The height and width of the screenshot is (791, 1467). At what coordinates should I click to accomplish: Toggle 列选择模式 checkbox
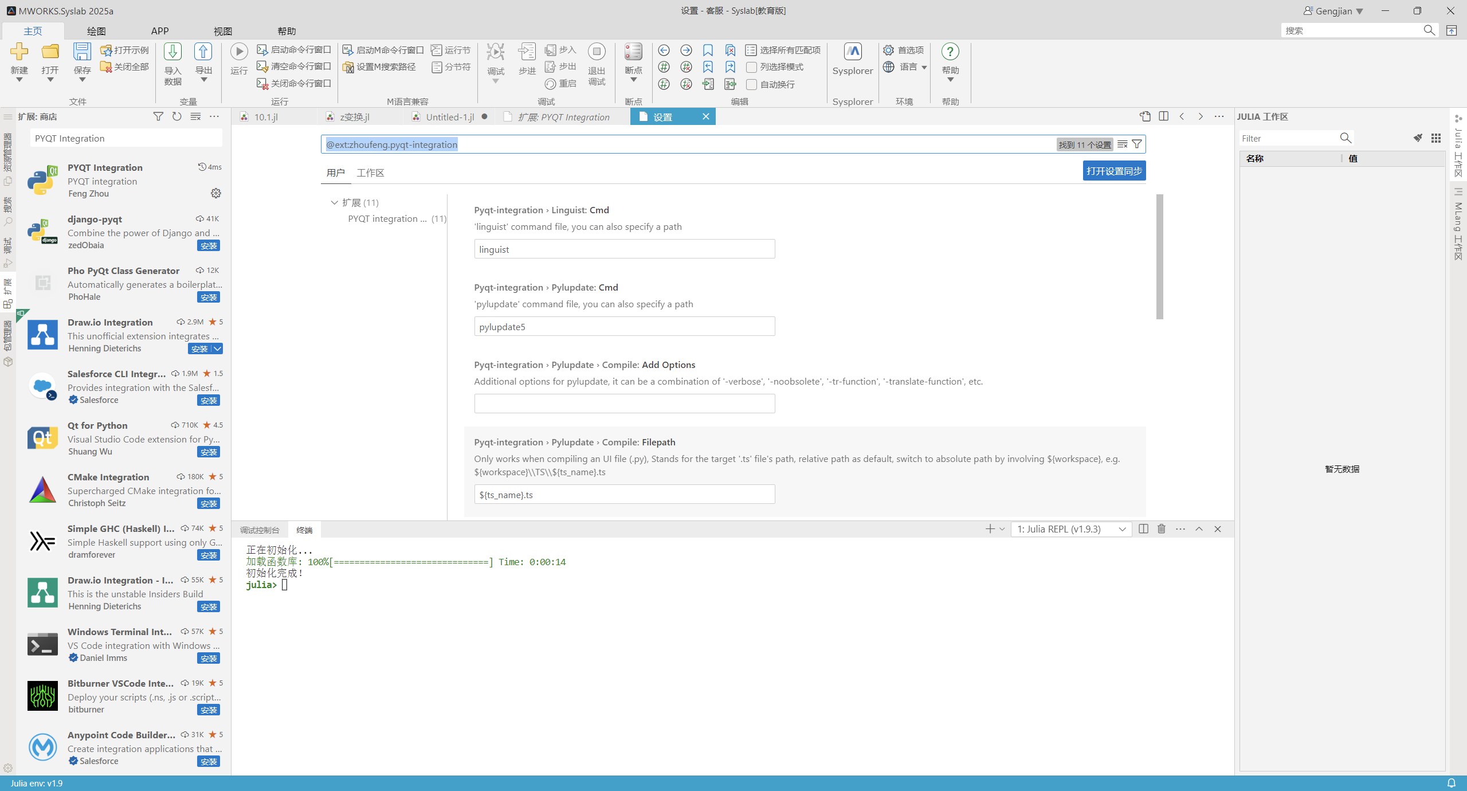click(751, 67)
